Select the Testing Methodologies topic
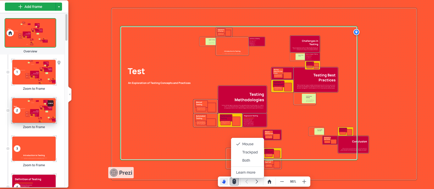This screenshot has height=189, width=434. 242,99
